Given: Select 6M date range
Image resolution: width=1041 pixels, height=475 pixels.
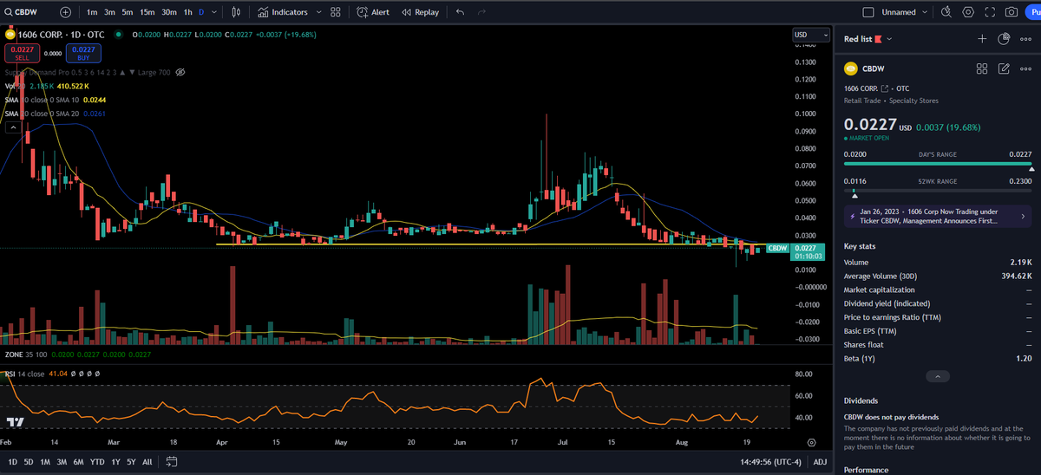Looking at the screenshot, I should pos(78,462).
